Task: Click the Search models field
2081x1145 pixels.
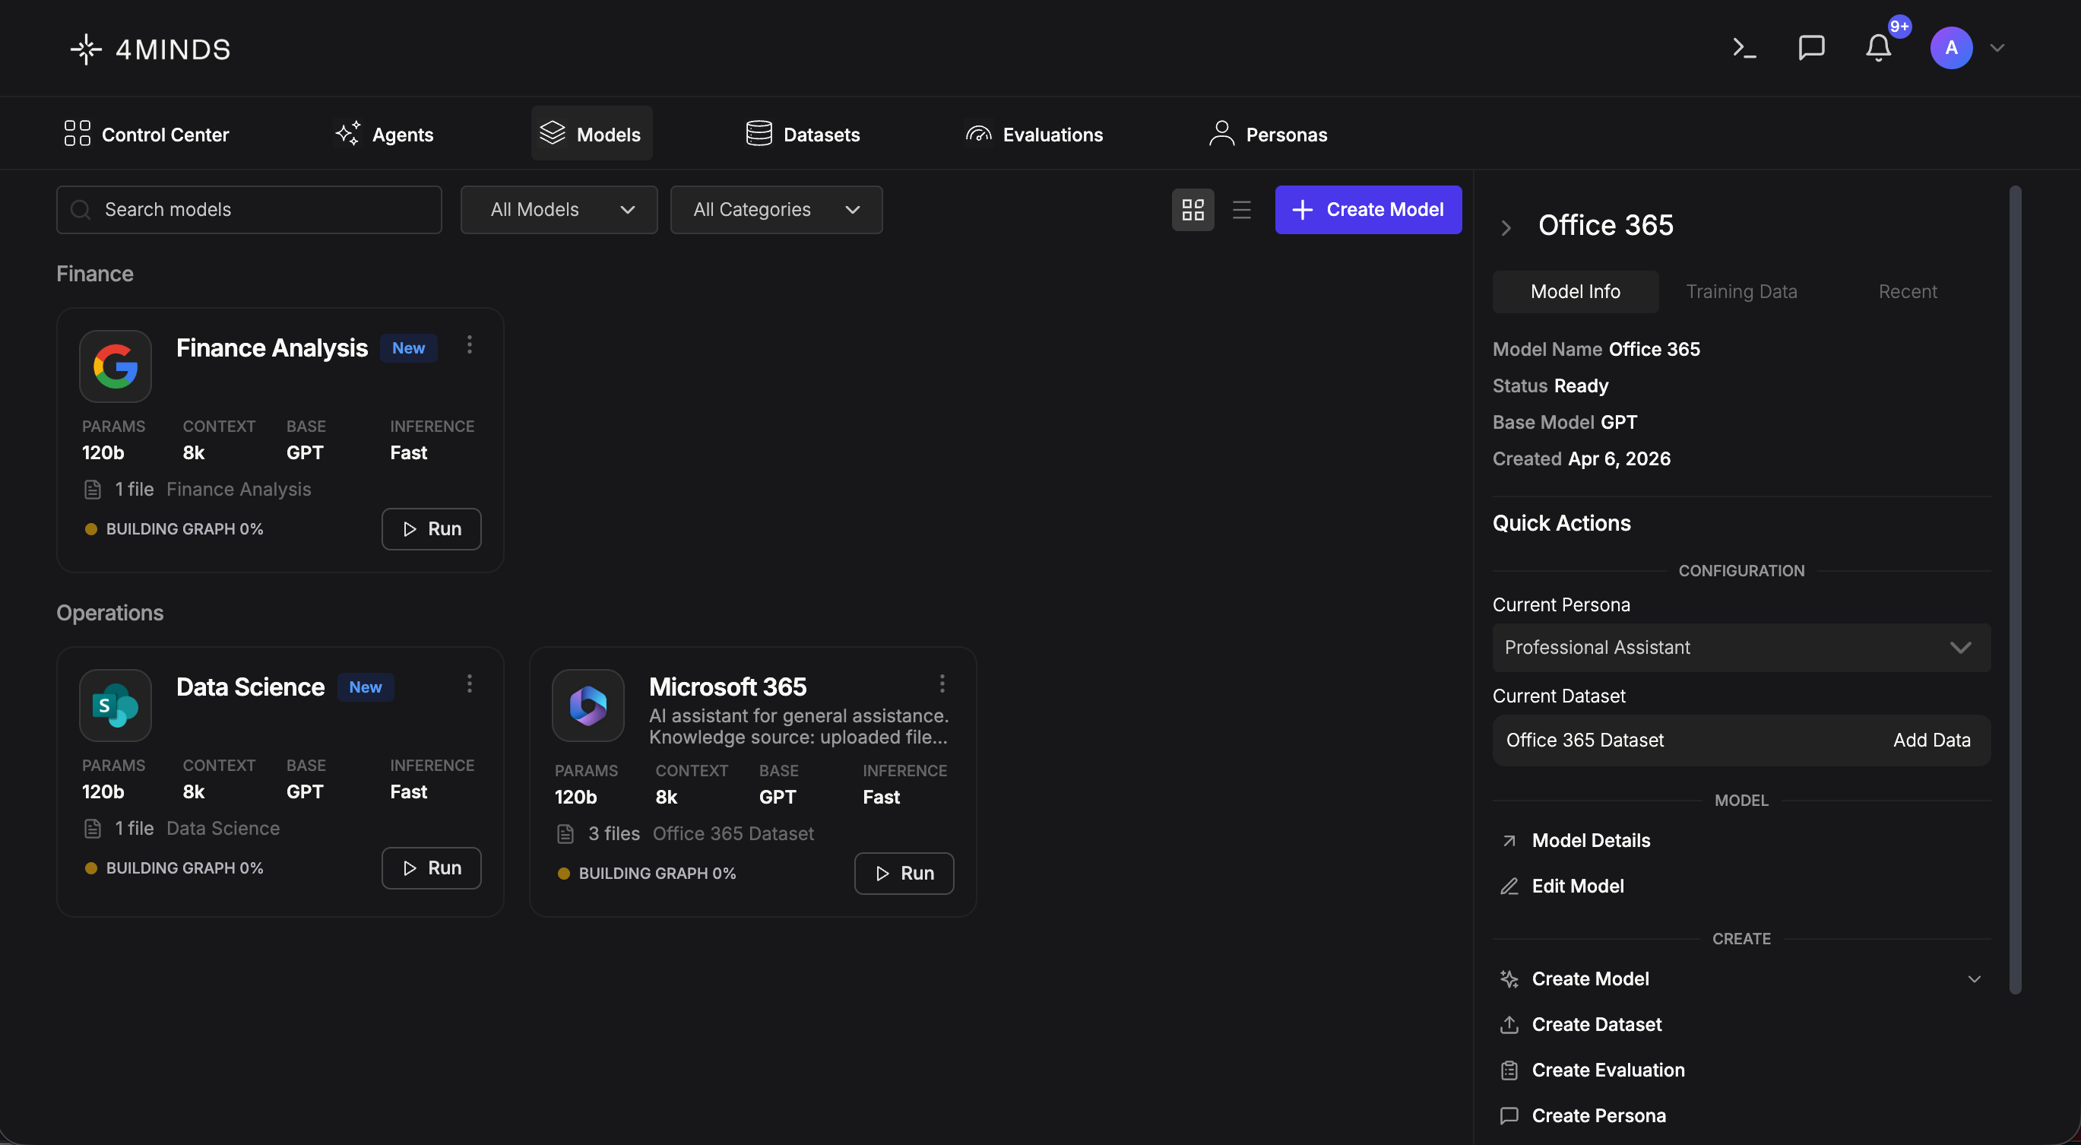Action: pyautogui.click(x=249, y=210)
